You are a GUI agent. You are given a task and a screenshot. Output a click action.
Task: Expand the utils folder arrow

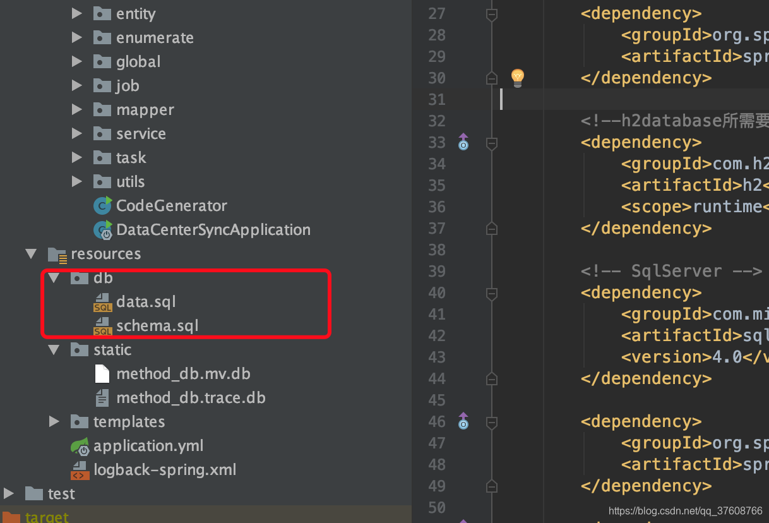(76, 181)
